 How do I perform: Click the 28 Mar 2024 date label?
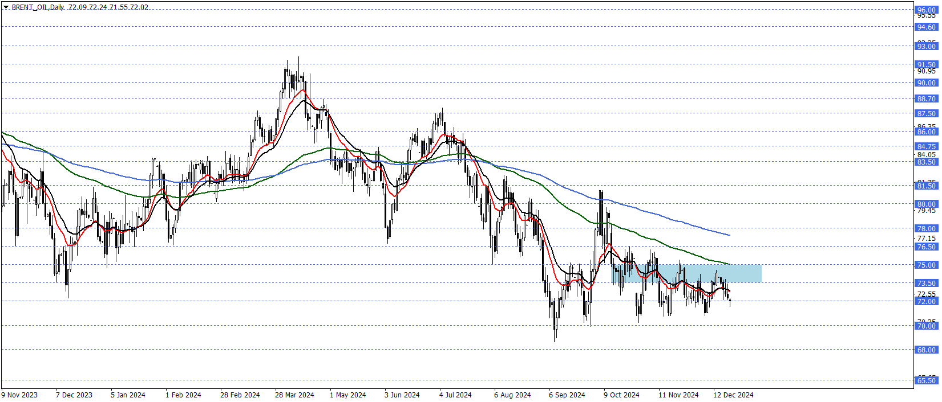pos(294,395)
